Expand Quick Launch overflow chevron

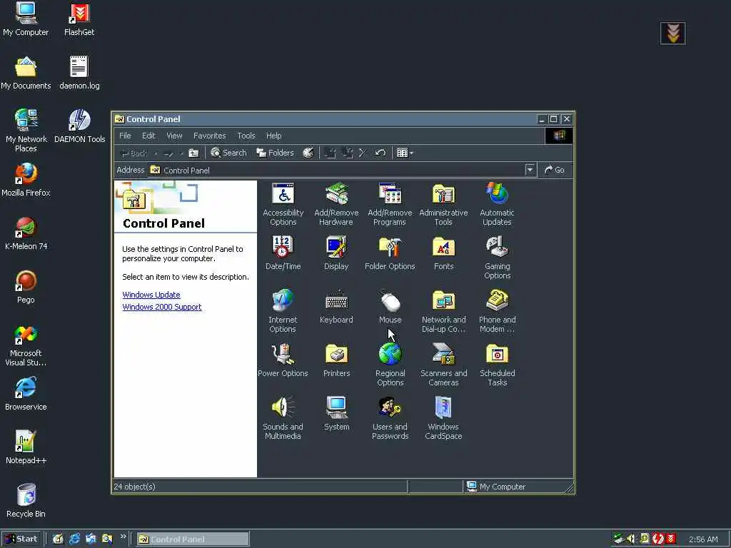click(123, 537)
